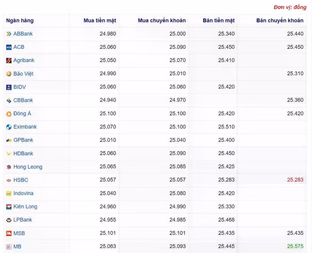This screenshot has width=312, height=253.
Task: Click the MSB bank logo icon
Action: point(9,233)
